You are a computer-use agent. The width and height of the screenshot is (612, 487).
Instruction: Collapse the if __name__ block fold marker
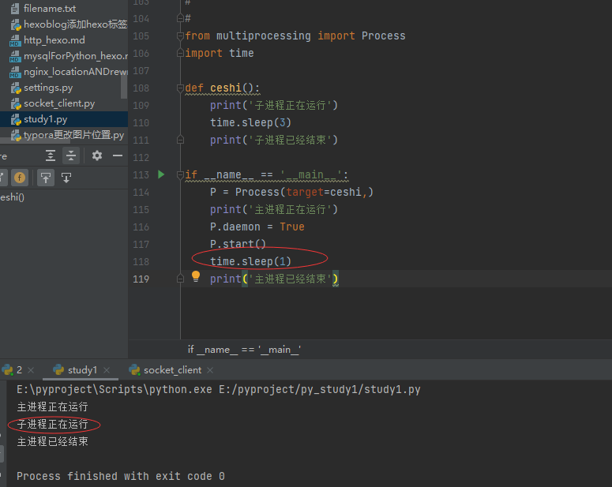click(x=181, y=174)
